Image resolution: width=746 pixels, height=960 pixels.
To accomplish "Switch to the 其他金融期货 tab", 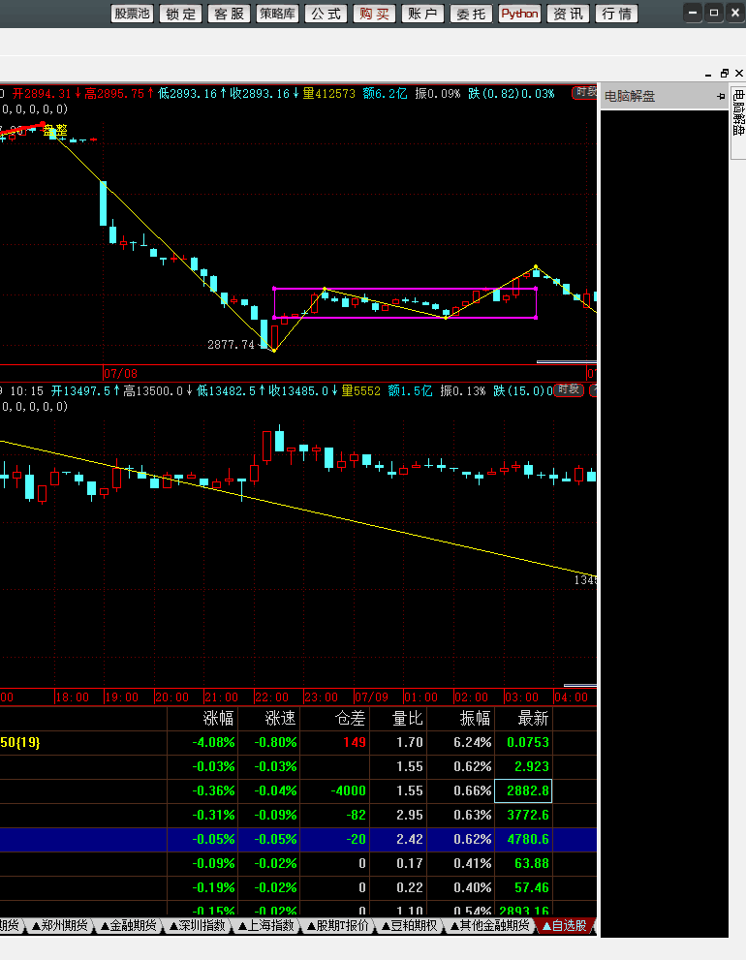I will point(489,925).
